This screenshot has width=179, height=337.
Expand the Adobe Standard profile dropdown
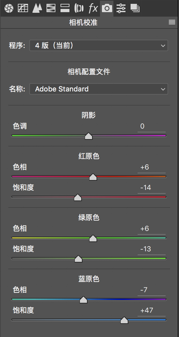[x=99, y=89]
